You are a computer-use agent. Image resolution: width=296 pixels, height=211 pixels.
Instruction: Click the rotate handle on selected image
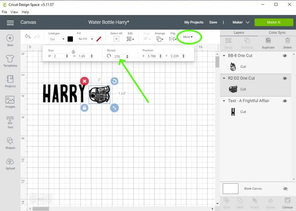tap(114, 81)
